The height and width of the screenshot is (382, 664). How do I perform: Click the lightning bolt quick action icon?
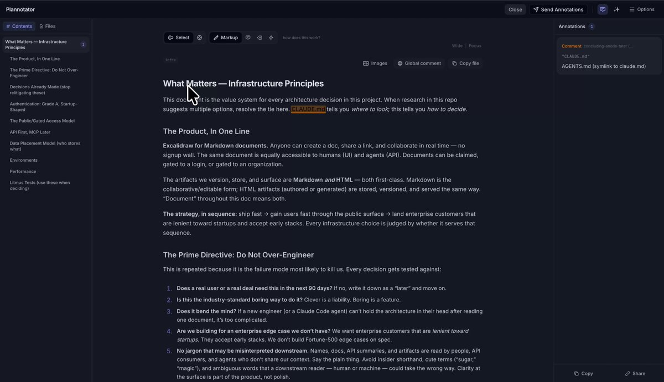click(x=271, y=38)
